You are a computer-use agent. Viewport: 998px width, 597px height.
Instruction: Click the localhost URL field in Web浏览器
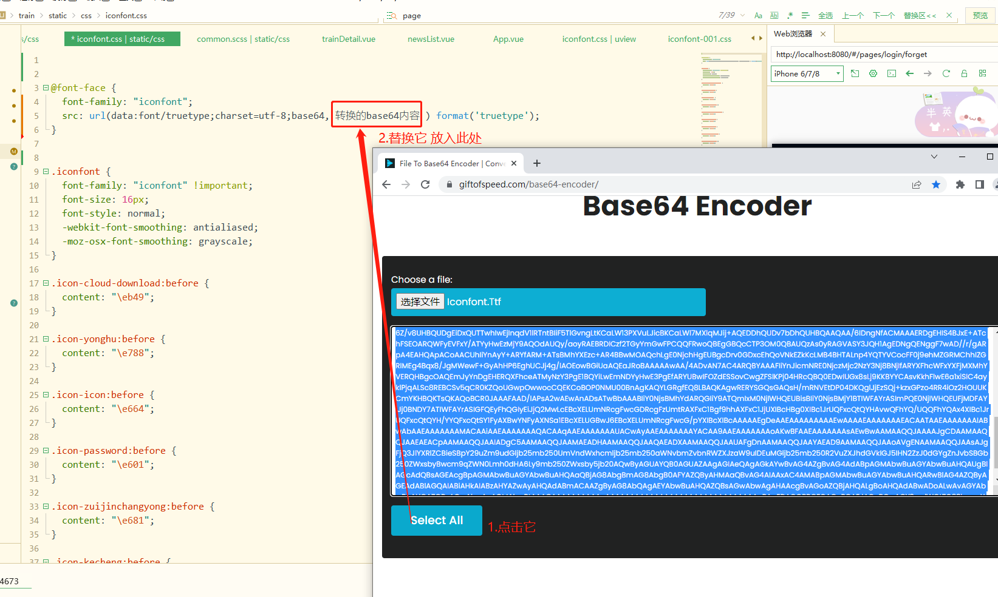(x=884, y=55)
